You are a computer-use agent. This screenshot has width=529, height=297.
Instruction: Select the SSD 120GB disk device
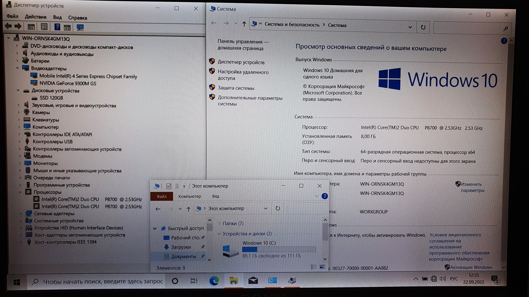click(x=51, y=98)
